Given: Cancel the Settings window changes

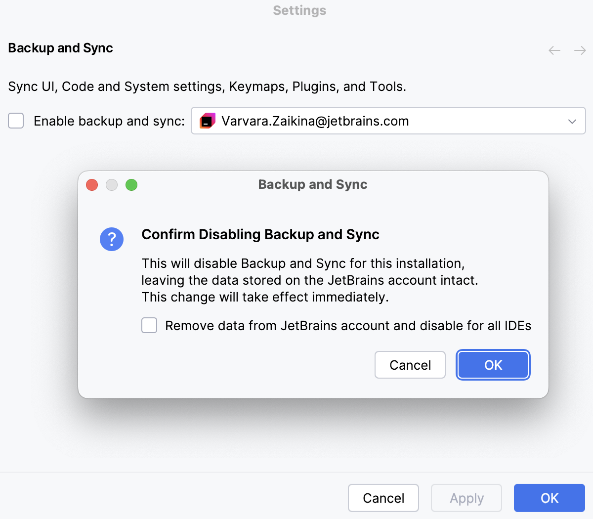Looking at the screenshot, I should pos(383,498).
